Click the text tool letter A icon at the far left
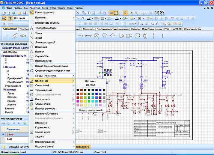 [x=4, y=24]
